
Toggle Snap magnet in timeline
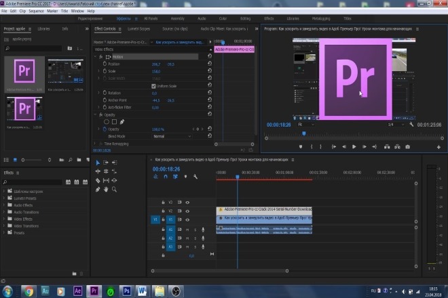pyautogui.click(x=166, y=177)
